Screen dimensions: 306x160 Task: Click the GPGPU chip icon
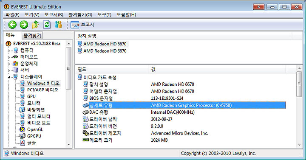point(23,136)
